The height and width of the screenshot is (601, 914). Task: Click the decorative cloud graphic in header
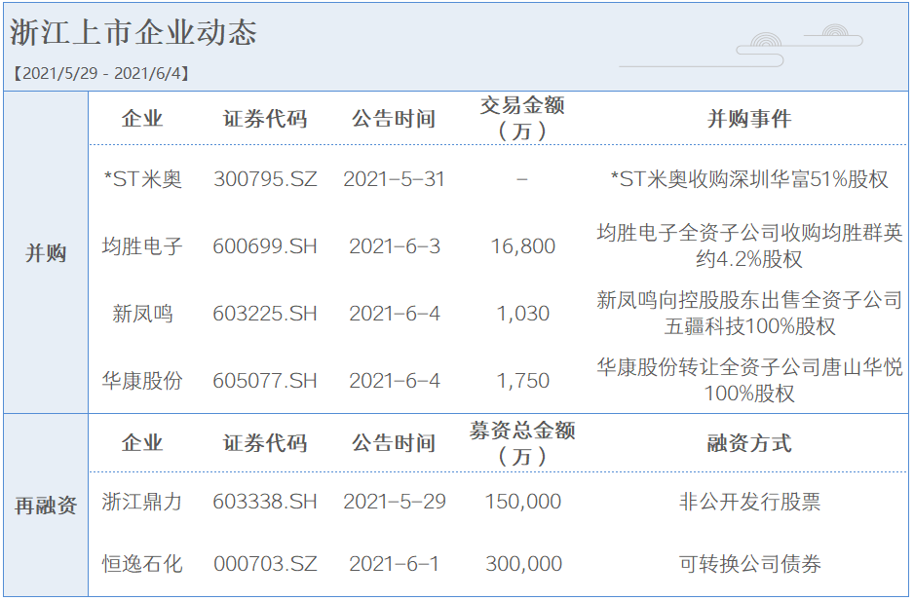tap(799, 45)
